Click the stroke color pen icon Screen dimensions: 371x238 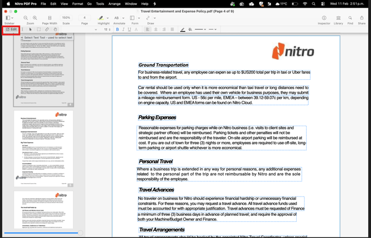(182, 29)
